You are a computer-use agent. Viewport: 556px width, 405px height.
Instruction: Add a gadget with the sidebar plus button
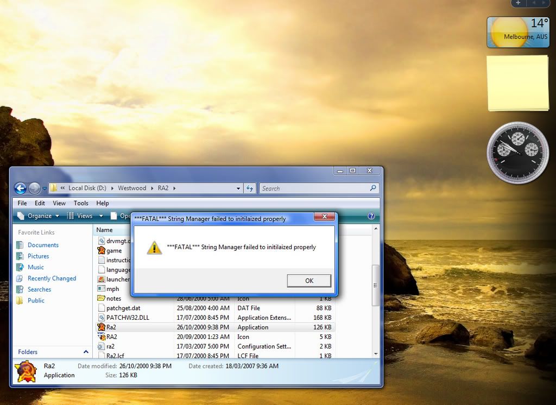tap(518, 3)
